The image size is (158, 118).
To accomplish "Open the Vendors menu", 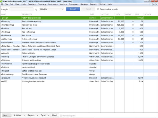I will pyautogui.click(x=63, y=4).
